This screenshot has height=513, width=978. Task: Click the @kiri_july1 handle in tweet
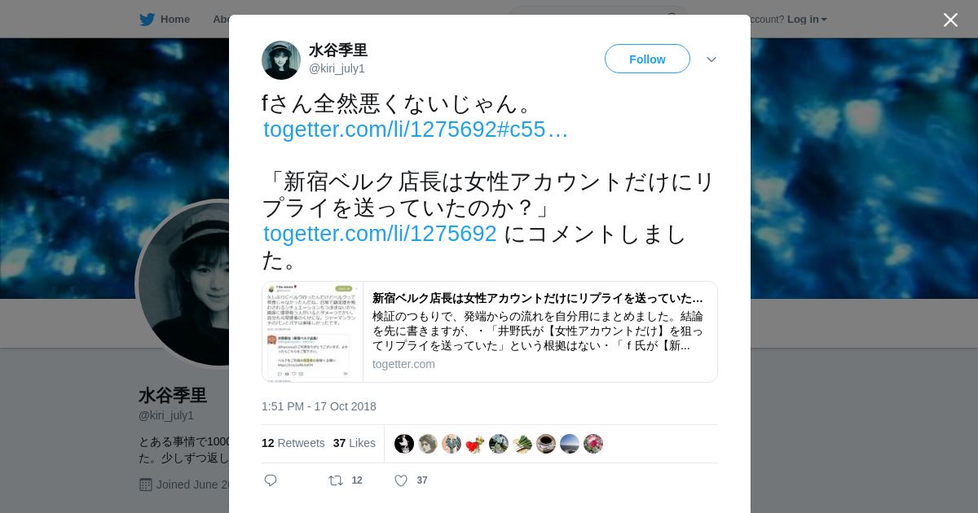337,68
